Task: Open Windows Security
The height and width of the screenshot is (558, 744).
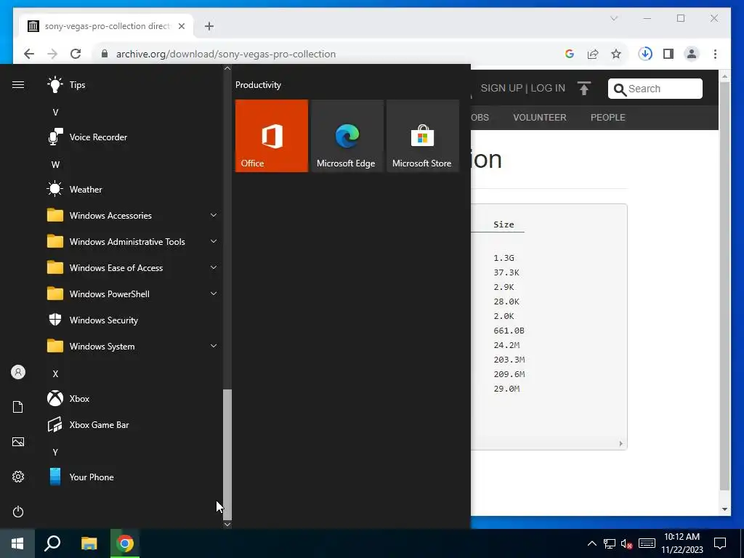Action: (133, 320)
